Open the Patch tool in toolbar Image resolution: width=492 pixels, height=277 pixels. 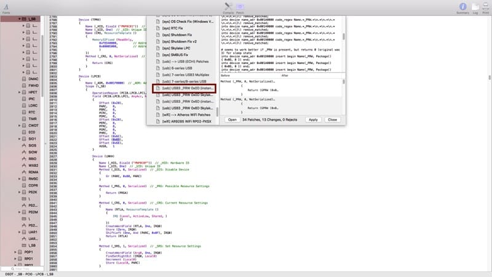pos(240,6)
